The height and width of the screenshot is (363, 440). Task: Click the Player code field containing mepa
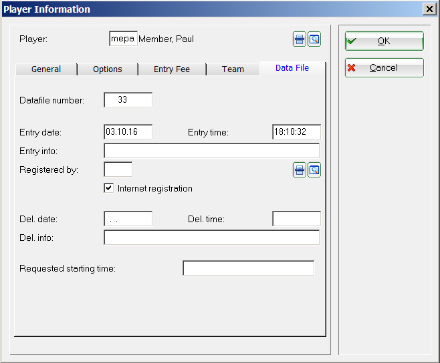tap(123, 39)
